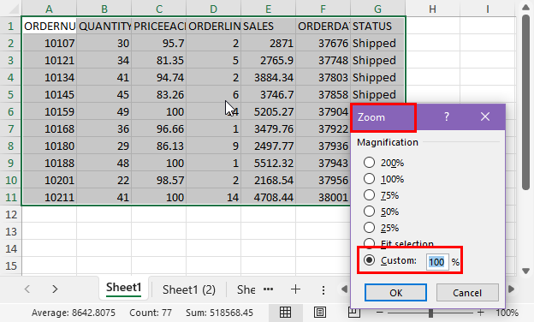Select the 100% magnification radio button

click(369, 179)
